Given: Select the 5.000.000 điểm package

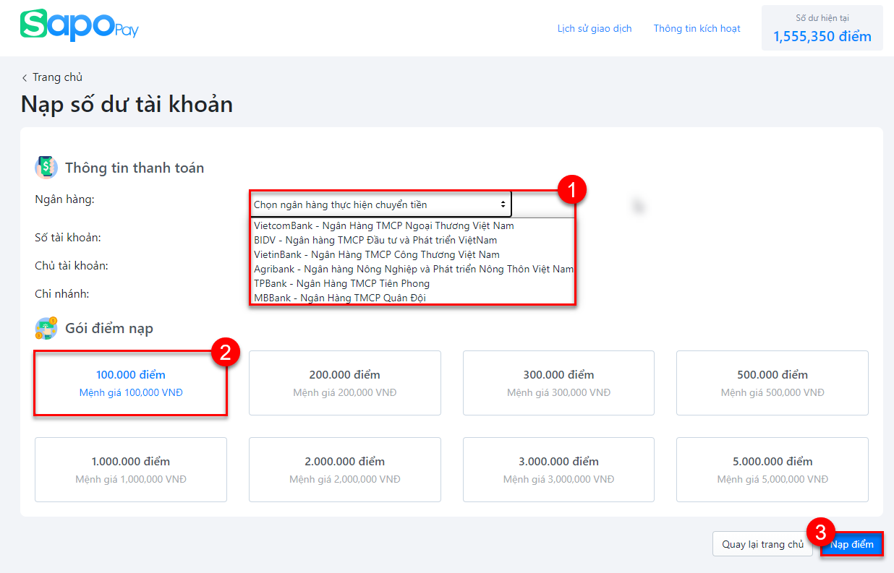Looking at the screenshot, I should [x=772, y=470].
